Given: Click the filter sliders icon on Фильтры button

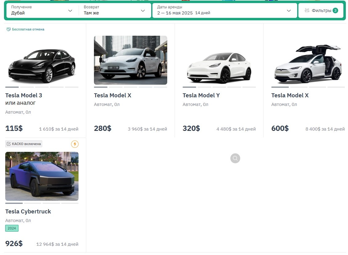Looking at the screenshot, I should [307, 10].
